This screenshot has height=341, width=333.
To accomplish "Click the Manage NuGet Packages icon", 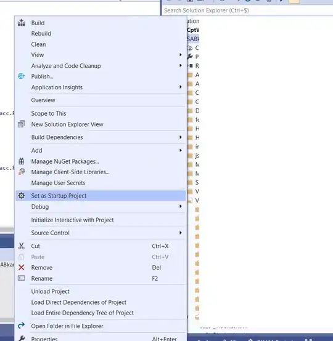I will tap(22, 161).
